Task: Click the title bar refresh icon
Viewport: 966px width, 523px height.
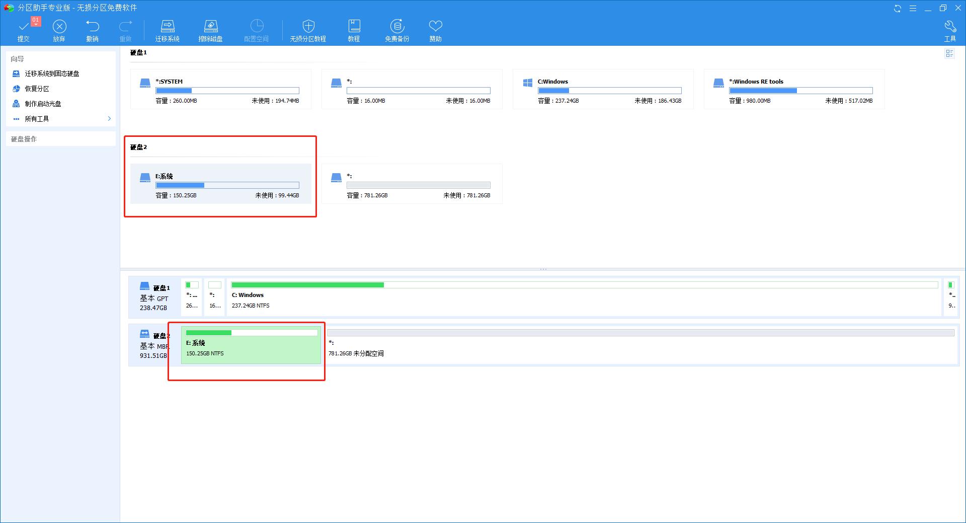Action: 897,8
